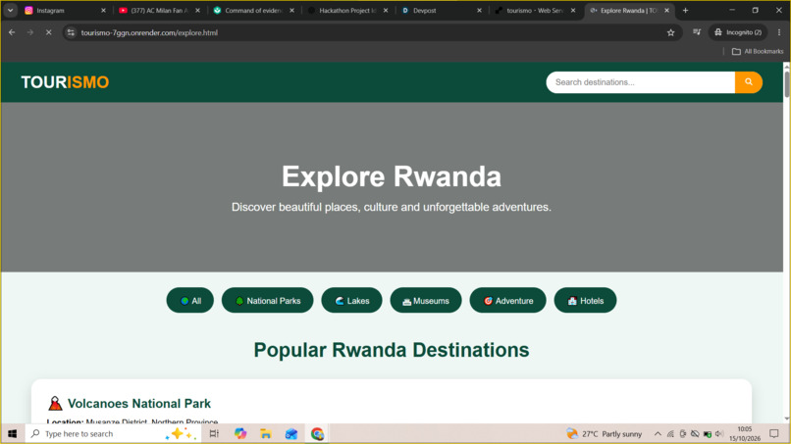Open a new browser tab

click(x=685, y=10)
